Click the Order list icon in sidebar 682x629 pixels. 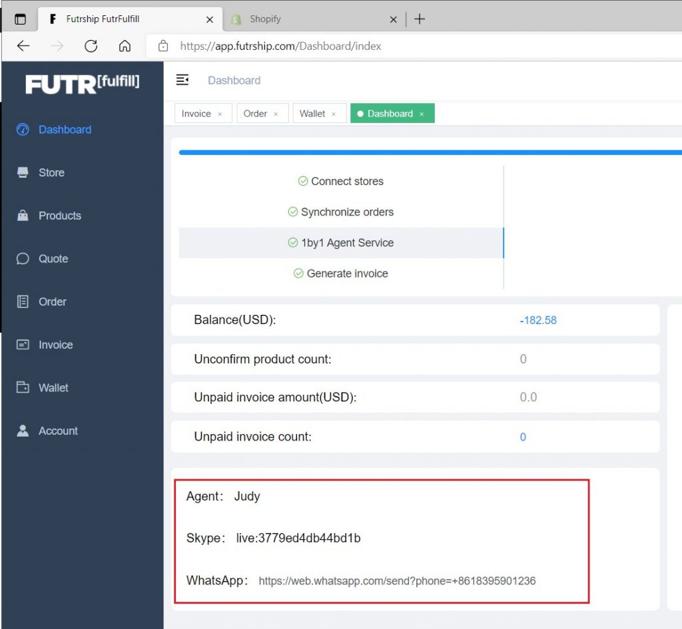click(23, 302)
